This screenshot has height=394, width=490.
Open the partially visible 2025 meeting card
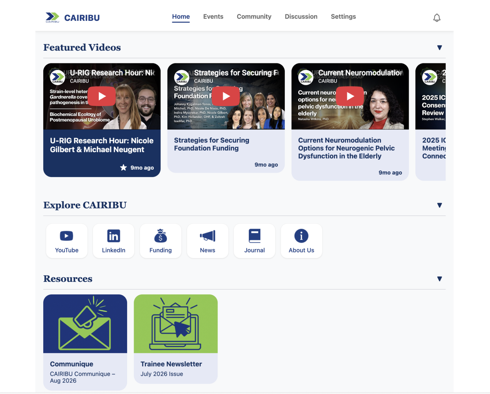pyautogui.click(x=431, y=122)
